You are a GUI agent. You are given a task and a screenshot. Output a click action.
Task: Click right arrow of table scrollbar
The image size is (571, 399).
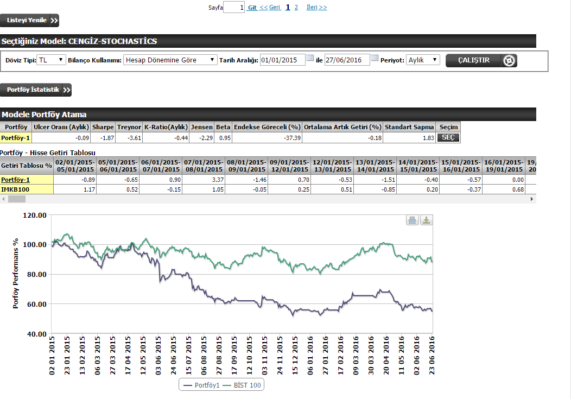532,199
